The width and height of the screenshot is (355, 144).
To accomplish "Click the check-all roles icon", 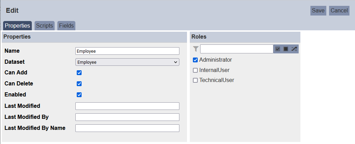I will coord(278,49).
